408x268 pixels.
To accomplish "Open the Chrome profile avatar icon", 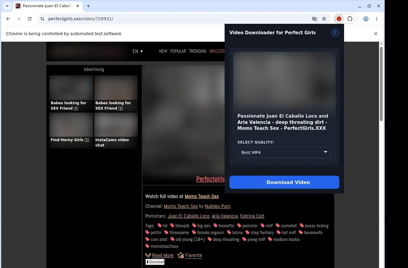I will click(366, 19).
